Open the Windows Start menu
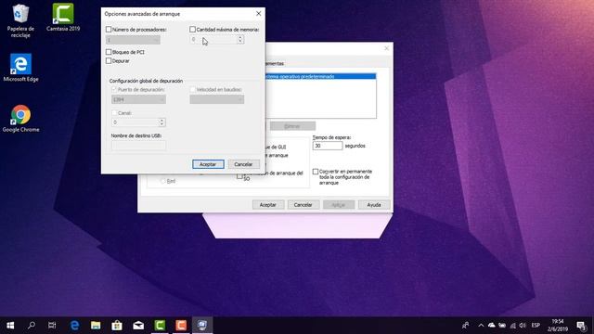 coord(10,326)
